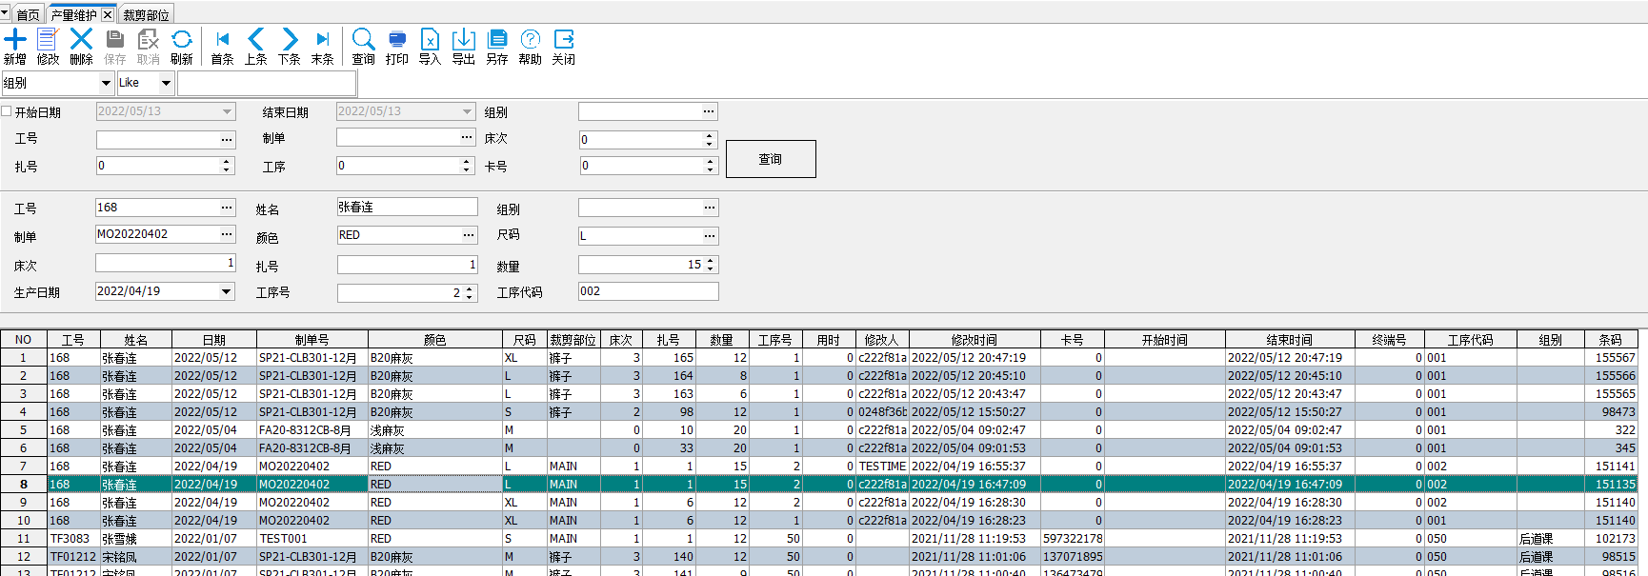The image size is (1648, 576).
Task: Click the large 查询 search button
Action: click(x=771, y=159)
